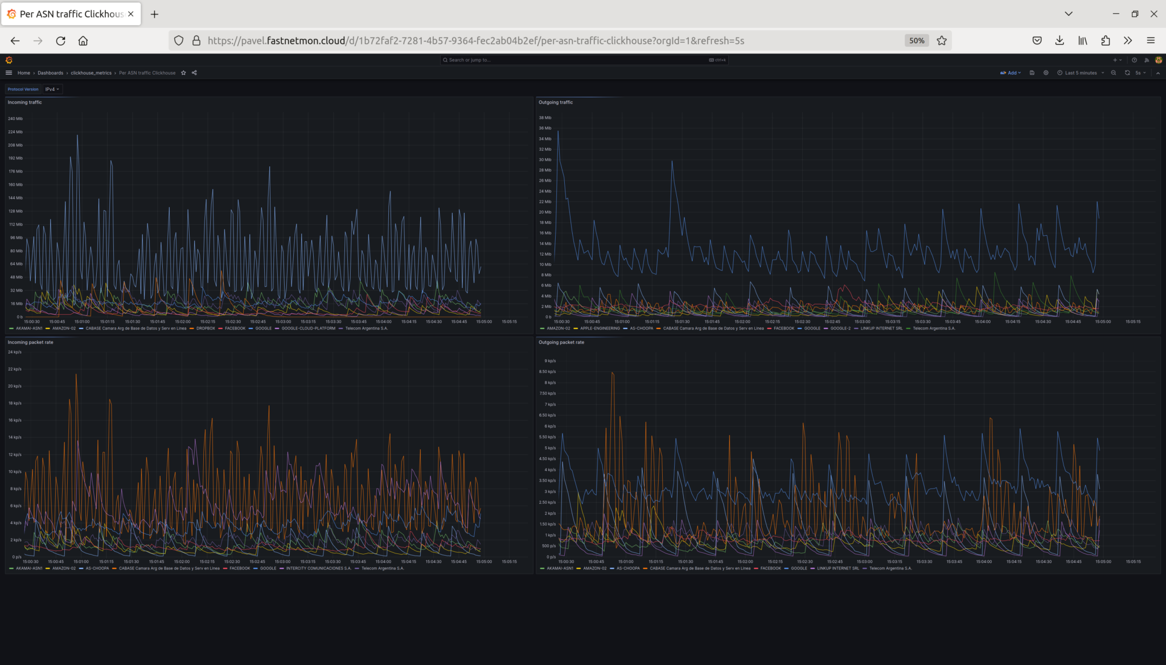Save the dashboard using the save icon

pyautogui.click(x=1032, y=73)
